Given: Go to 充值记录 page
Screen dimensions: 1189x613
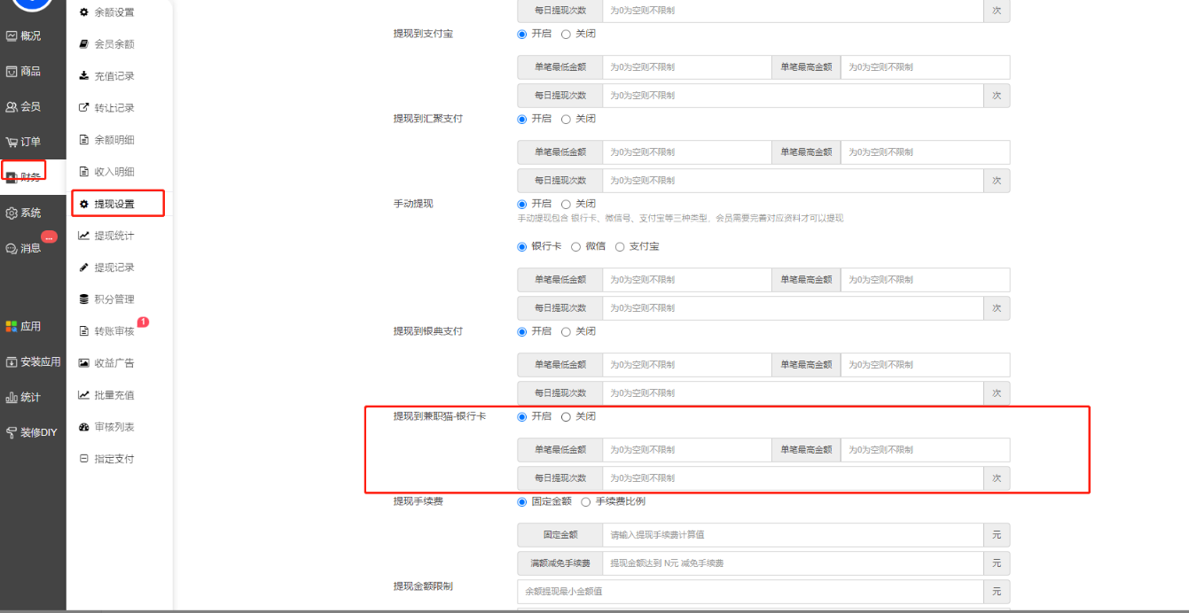Looking at the screenshot, I should 114,76.
